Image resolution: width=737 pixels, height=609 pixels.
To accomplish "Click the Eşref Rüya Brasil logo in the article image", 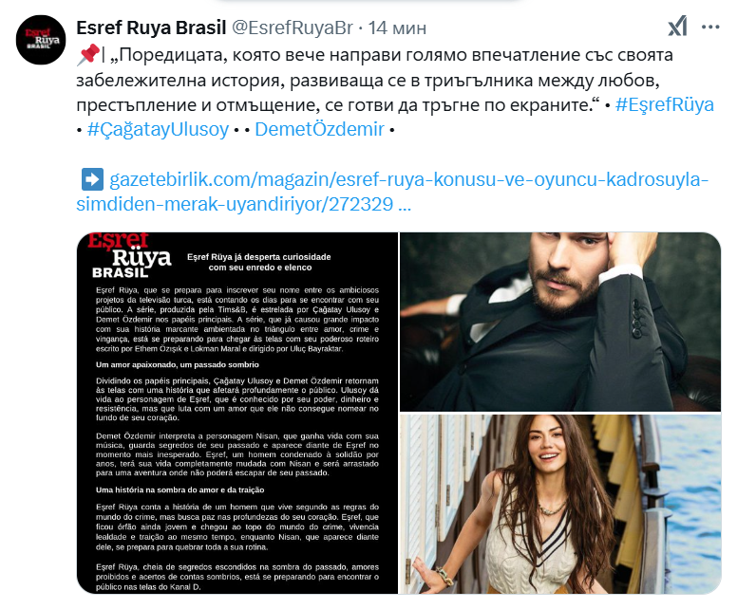I will (129, 255).
